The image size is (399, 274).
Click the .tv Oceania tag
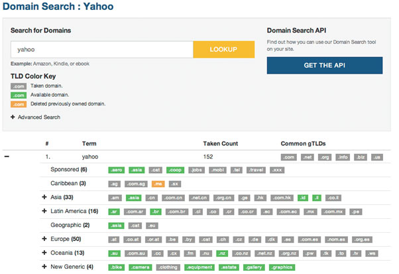(356, 253)
